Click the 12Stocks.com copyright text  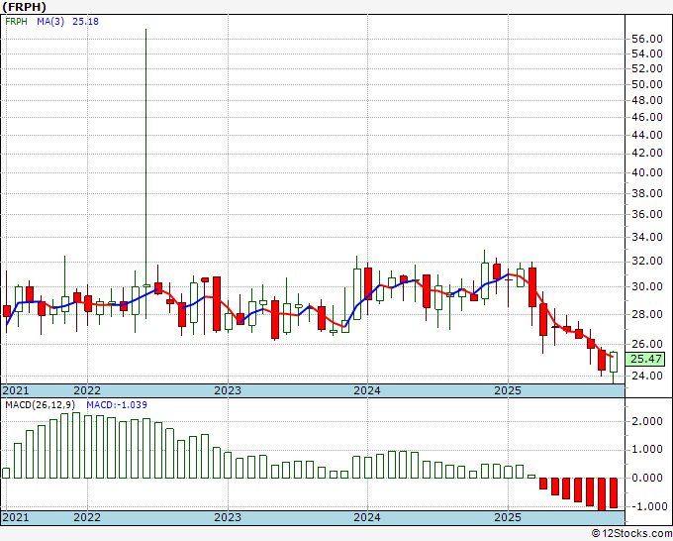tap(631, 533)
